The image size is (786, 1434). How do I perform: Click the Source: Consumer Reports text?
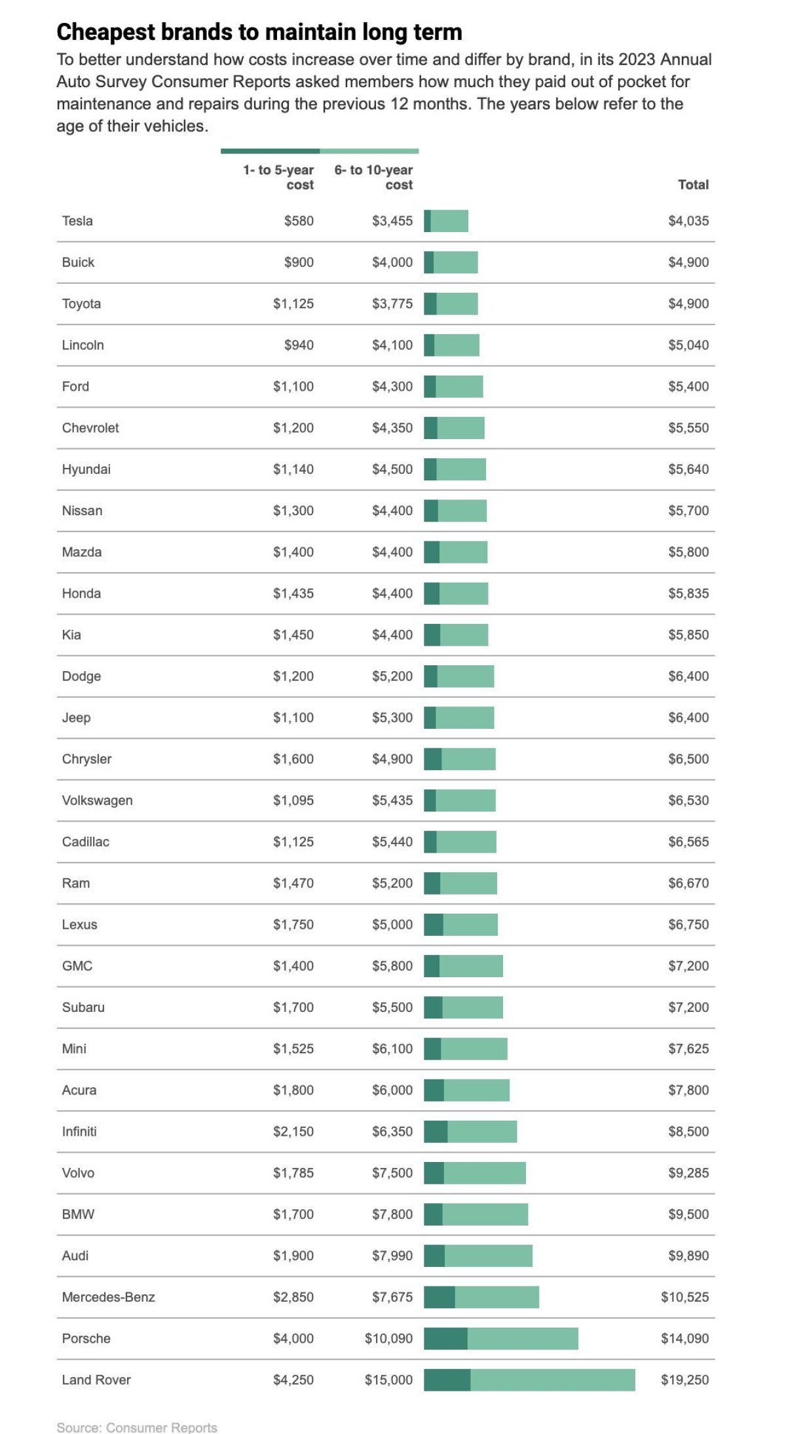tap(137, 1427)
